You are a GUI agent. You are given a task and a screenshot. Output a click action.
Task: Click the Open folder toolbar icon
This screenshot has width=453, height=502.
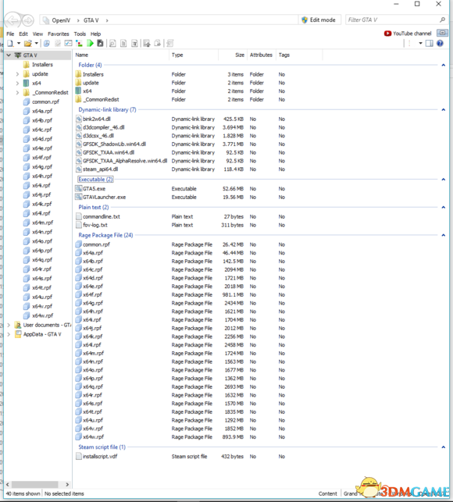point(28,43)
